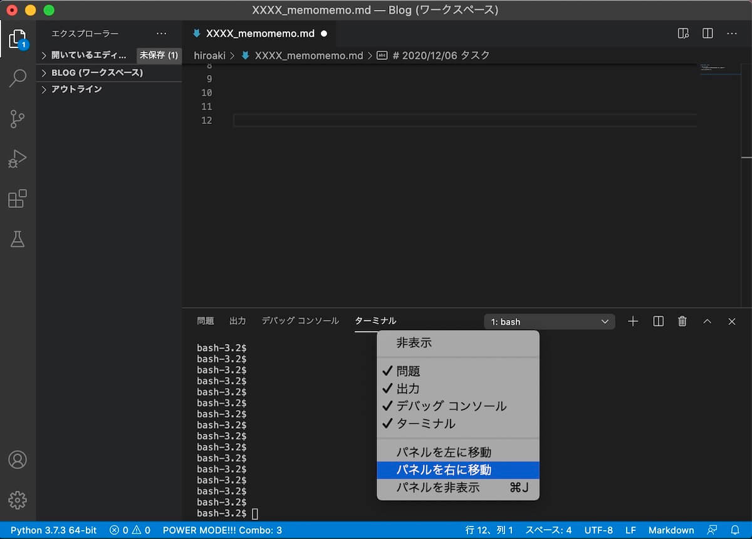The image size is (752, 539).
Task: Open the Explorer view in activity bar
Action: tap(18, 39)
